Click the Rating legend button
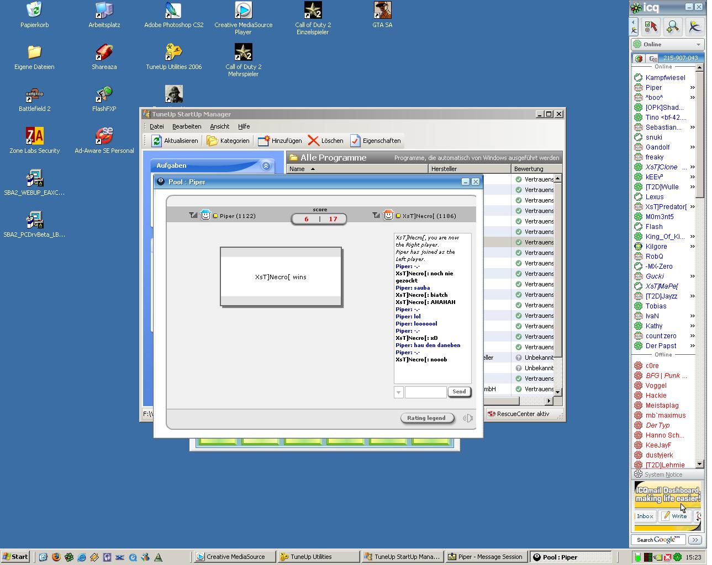This screenshot has width=712, height=565. pyautogui.click(x=426, y=418)
